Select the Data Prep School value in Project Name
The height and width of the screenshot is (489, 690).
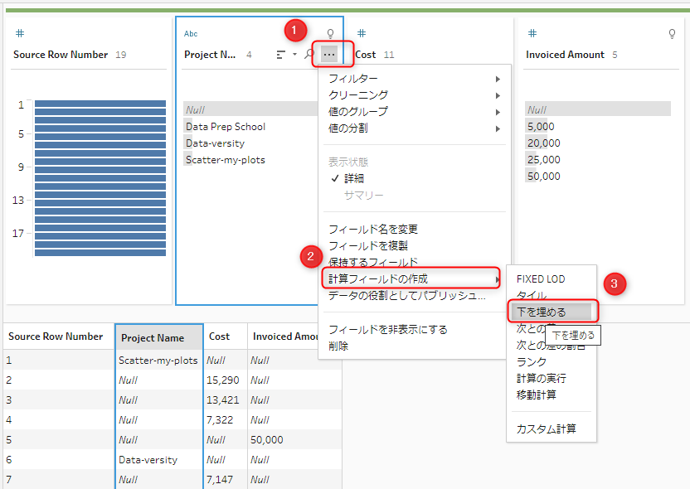pos(225,127)
